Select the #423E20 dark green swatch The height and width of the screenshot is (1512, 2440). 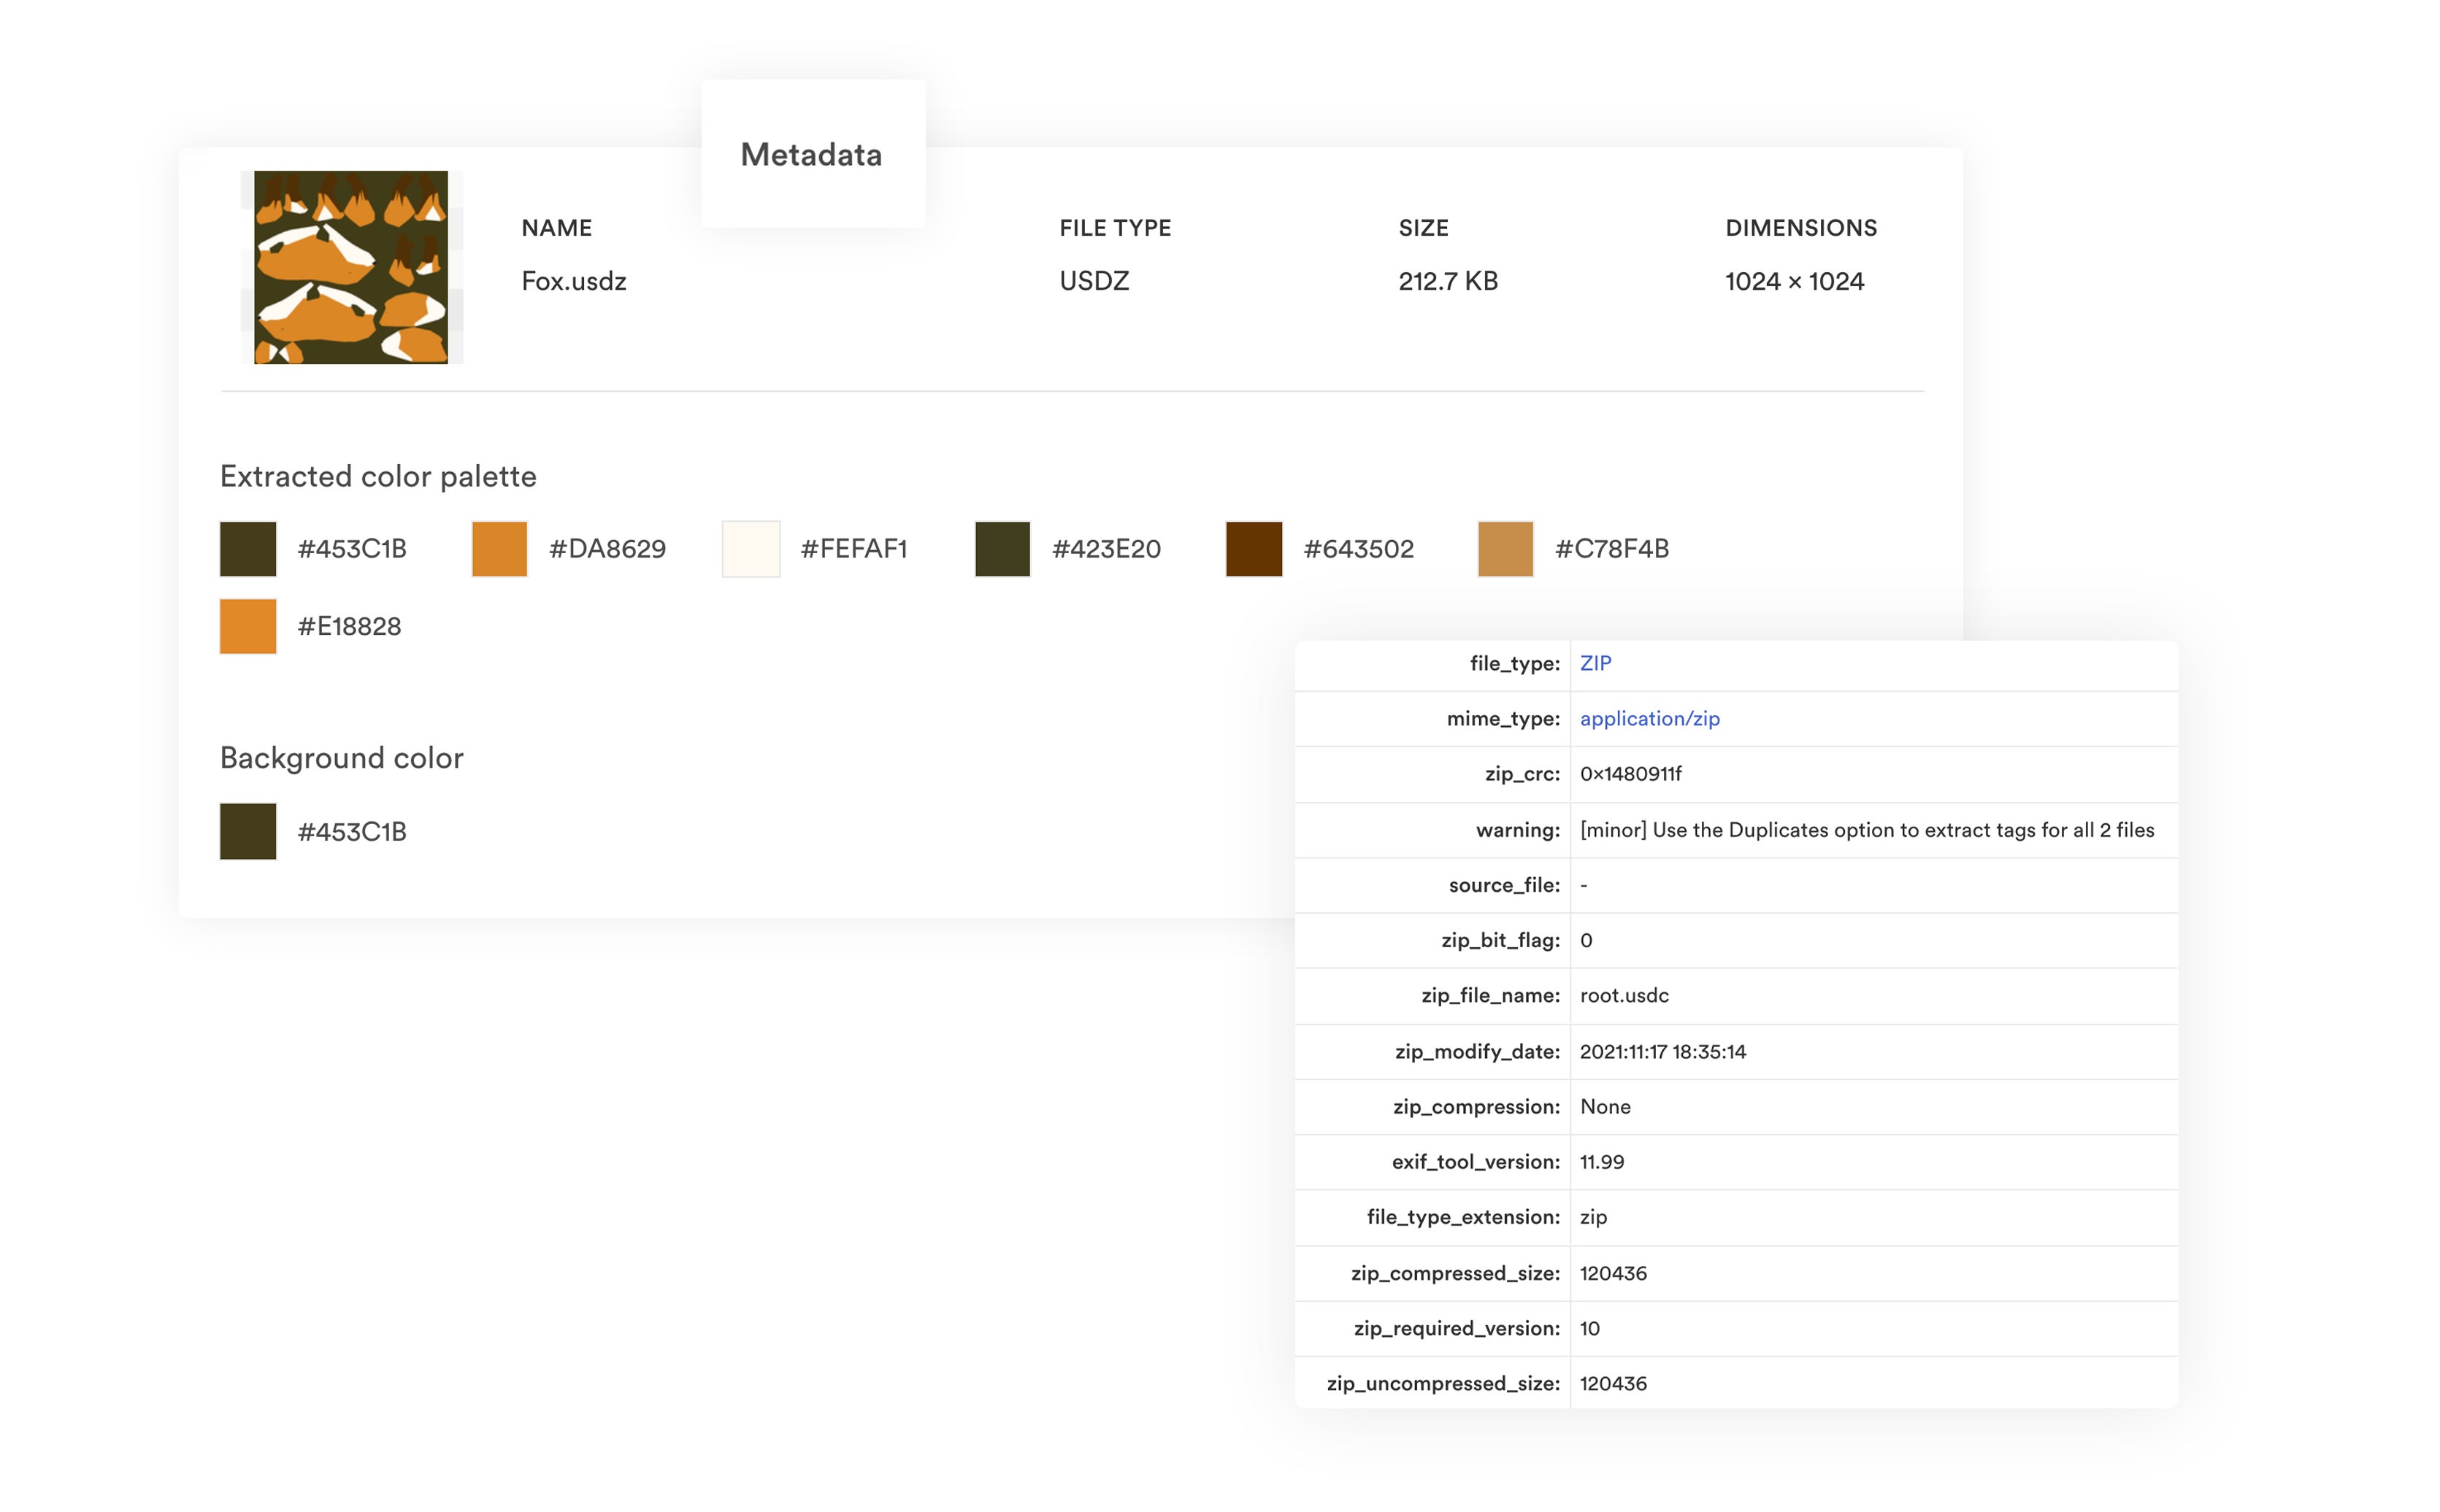coord(1002,549)
